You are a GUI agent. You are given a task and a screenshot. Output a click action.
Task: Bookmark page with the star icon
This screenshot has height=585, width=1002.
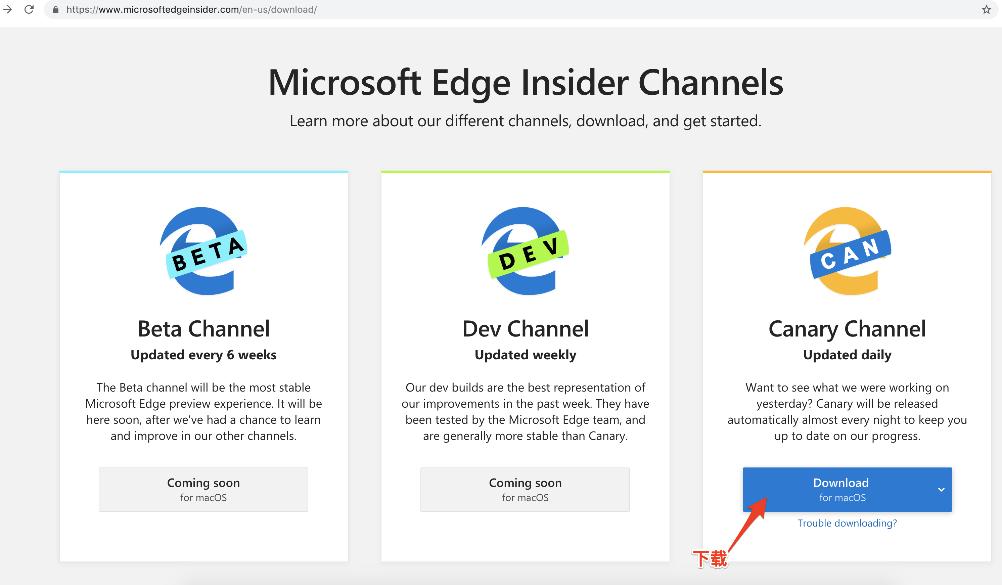(x=986, y=9)
